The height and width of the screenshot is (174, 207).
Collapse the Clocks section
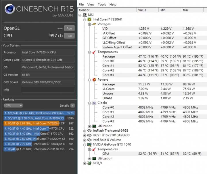pos(89,103)
